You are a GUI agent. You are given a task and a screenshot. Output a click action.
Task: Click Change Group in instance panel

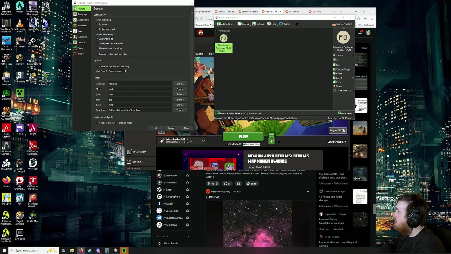(x=341, y=69)
